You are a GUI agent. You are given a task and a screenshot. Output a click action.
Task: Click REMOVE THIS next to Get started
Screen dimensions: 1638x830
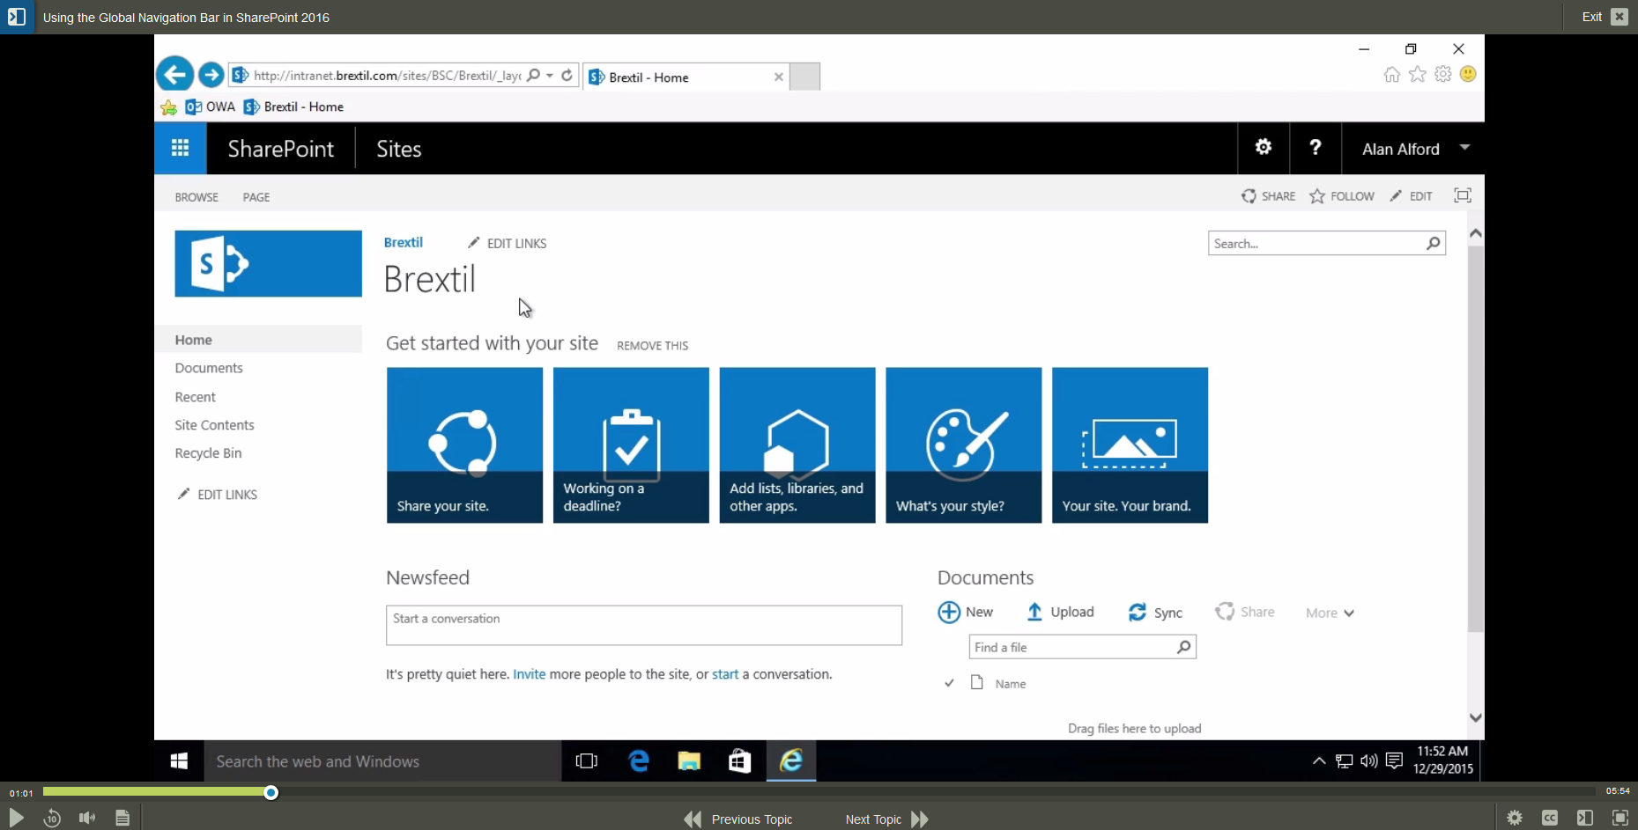pos(652,345)
